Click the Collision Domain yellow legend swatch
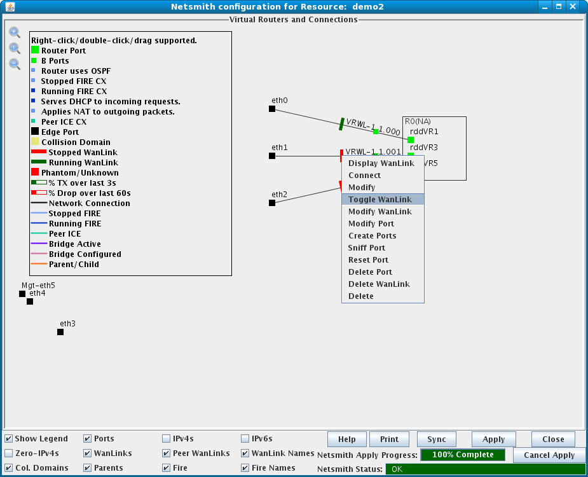588x477 pixels. [35, 141]
